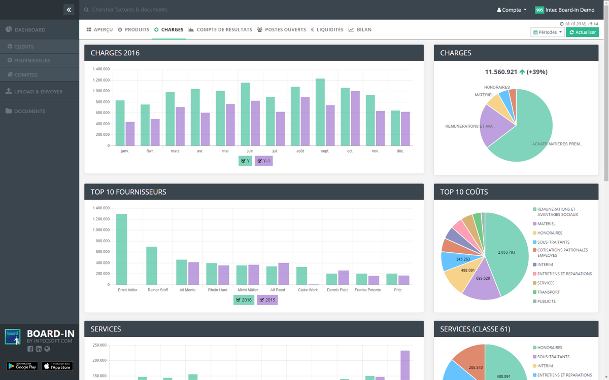The width and height of the screenshot is (609, 380).
Task: Switch to the Compte de Résultats tab
Action: tap(220, 29)
